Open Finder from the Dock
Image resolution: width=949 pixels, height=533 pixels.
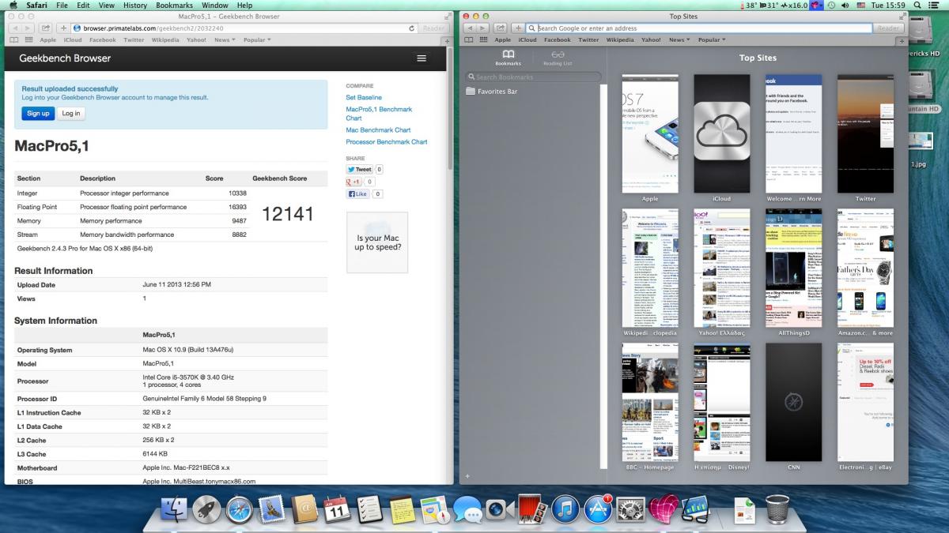172,510
